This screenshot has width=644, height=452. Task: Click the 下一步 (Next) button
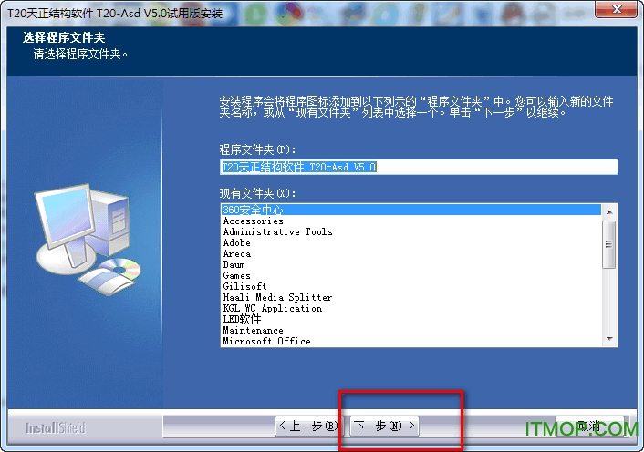(x=385, y=426)
